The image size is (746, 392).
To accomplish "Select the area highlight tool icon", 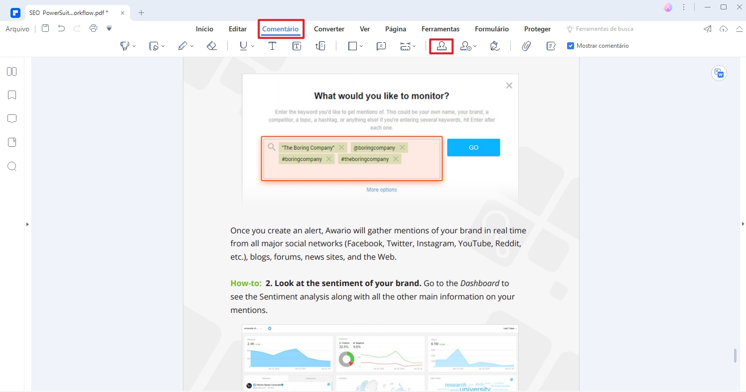I will (x=153, y=46).
